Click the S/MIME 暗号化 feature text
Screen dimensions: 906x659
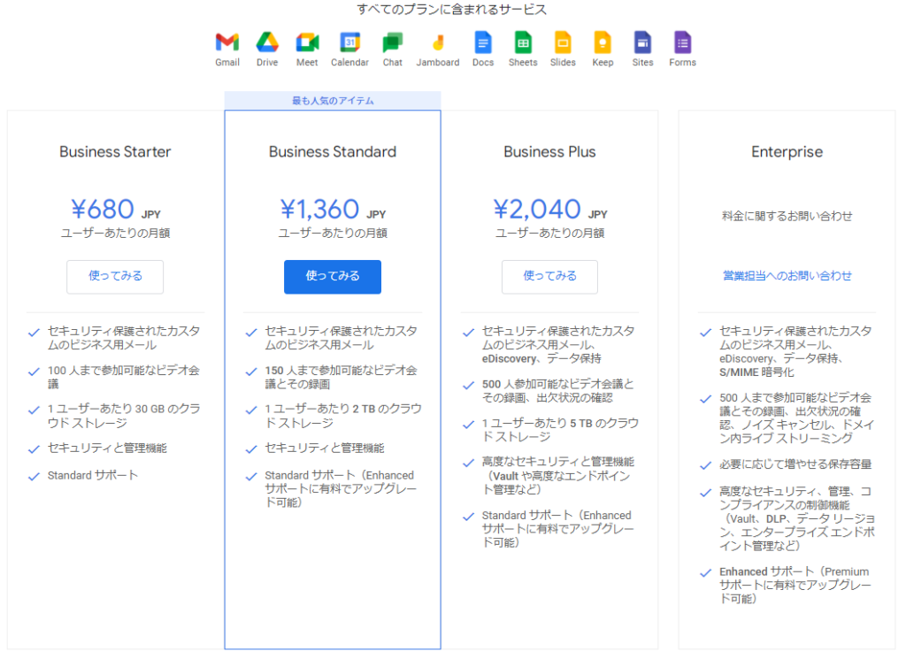(x=756, y=372)
